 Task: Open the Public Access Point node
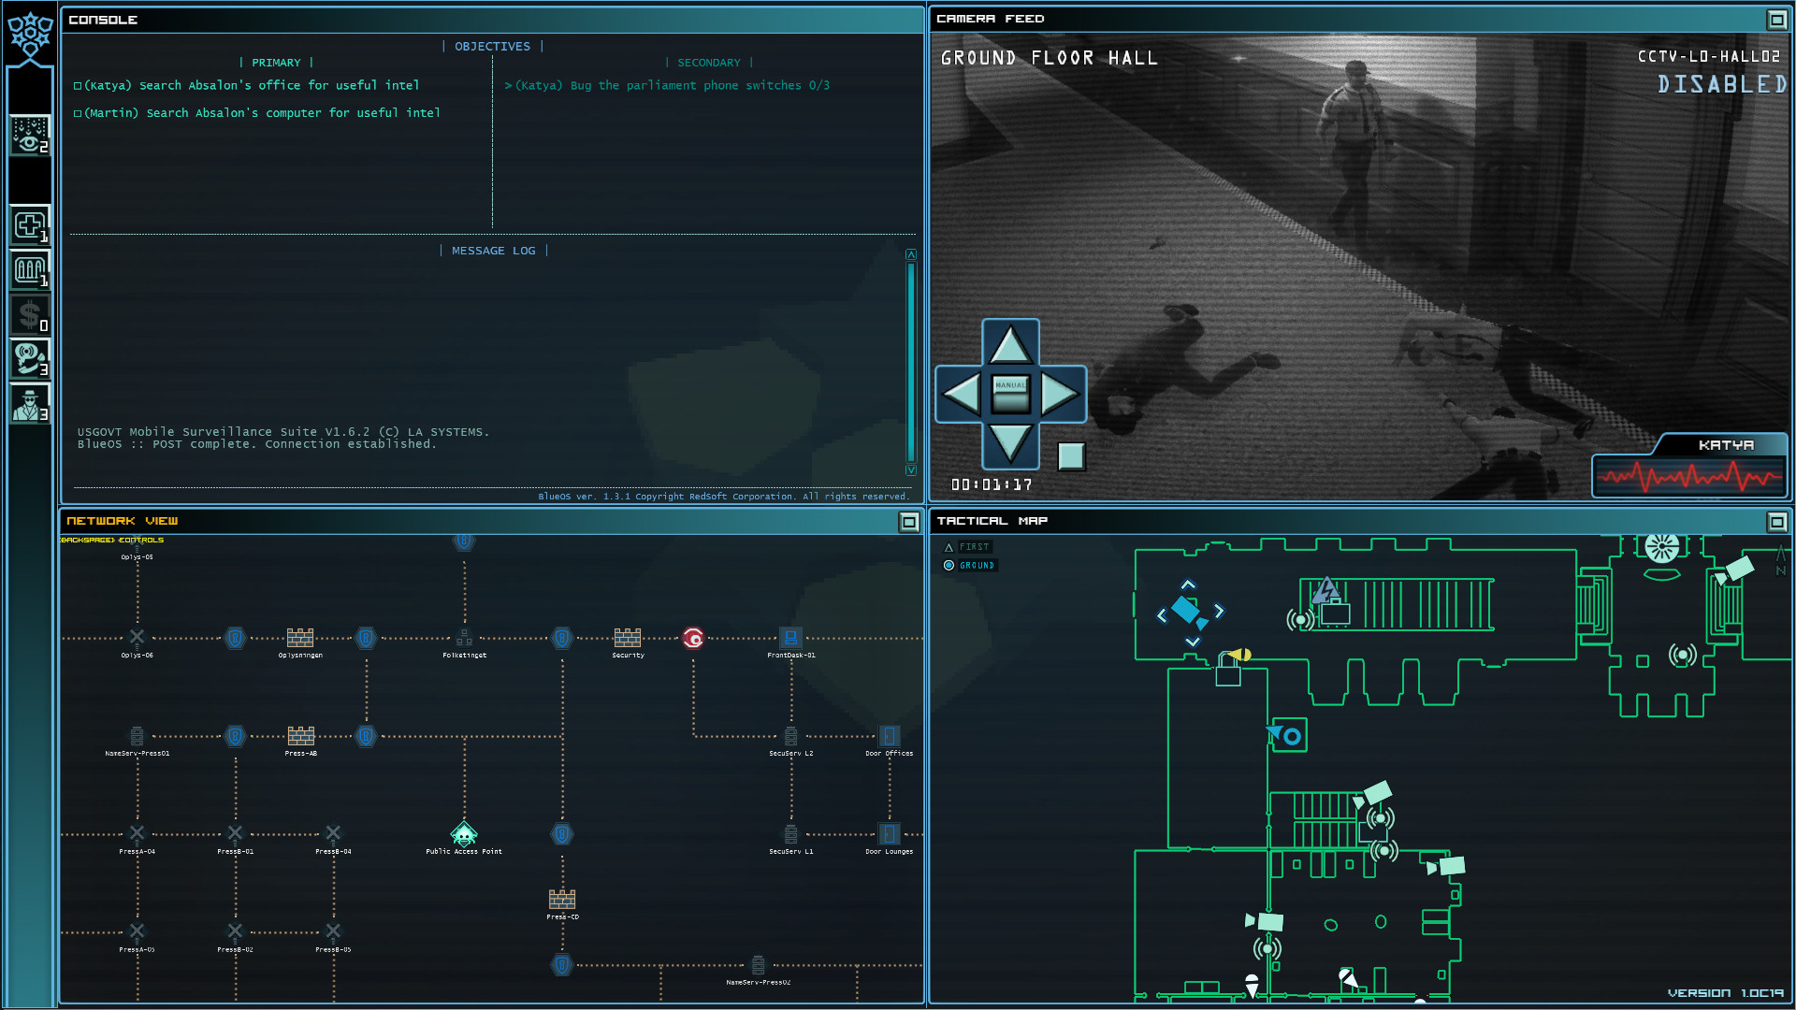[464, 833]
